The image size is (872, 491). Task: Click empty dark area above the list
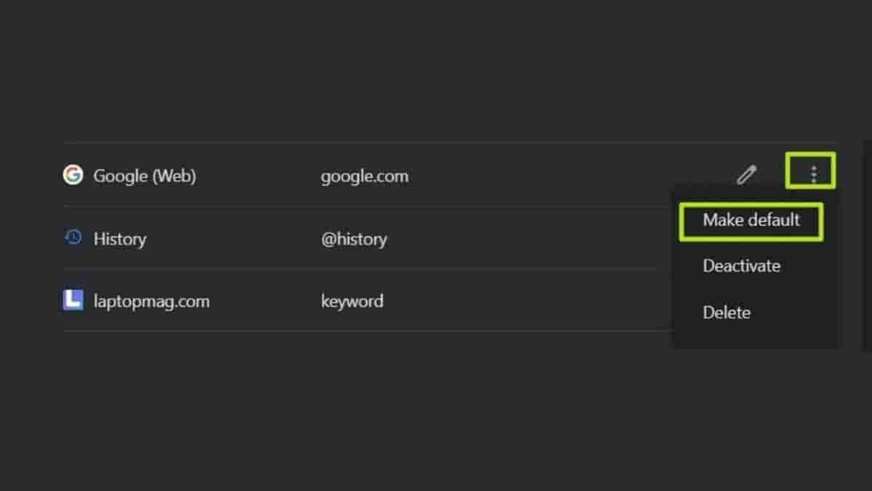point(436,73)
